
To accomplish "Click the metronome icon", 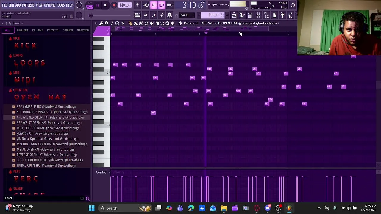I will 138,5.
